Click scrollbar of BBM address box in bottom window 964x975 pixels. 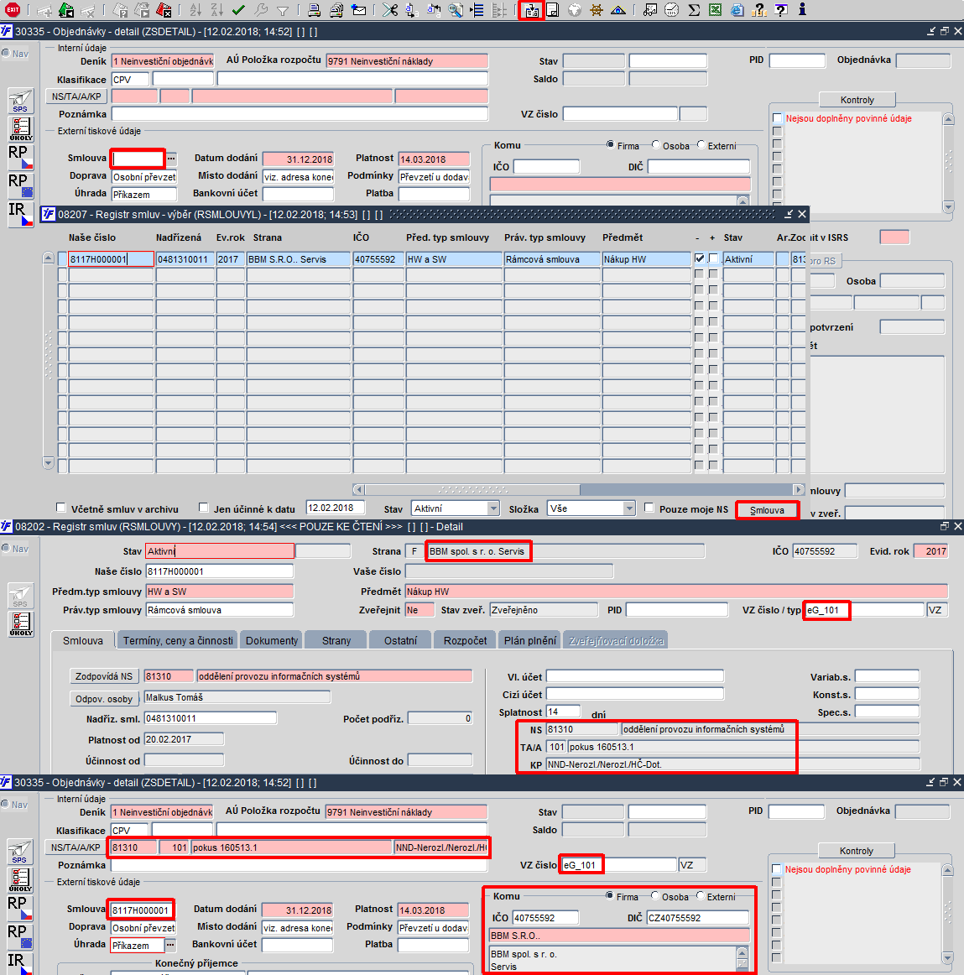(x=742, y=957)
